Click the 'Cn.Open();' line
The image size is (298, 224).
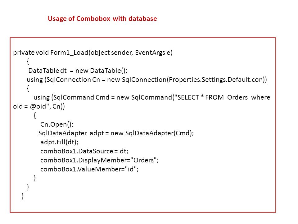point(57,124)
